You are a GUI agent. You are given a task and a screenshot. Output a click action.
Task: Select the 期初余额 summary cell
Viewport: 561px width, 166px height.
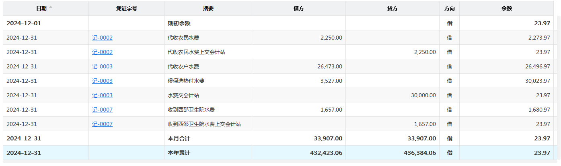click(x=179, y=24)
